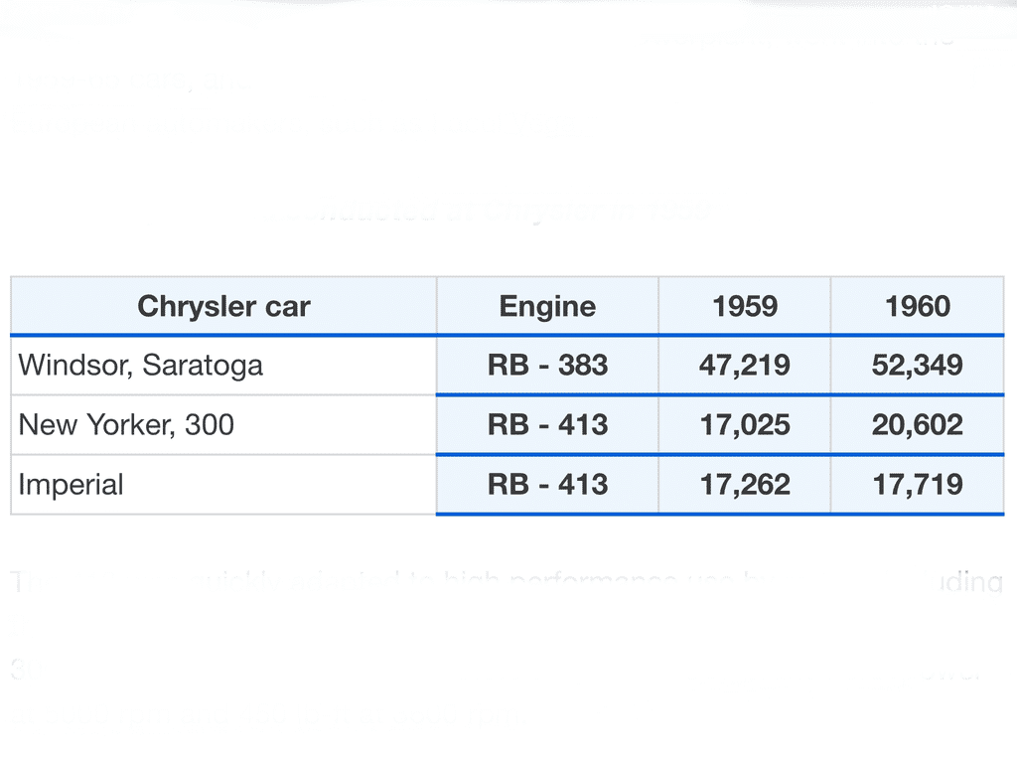
Task: Click the faded paragraph text below the table
Action: tap(497, 583)
